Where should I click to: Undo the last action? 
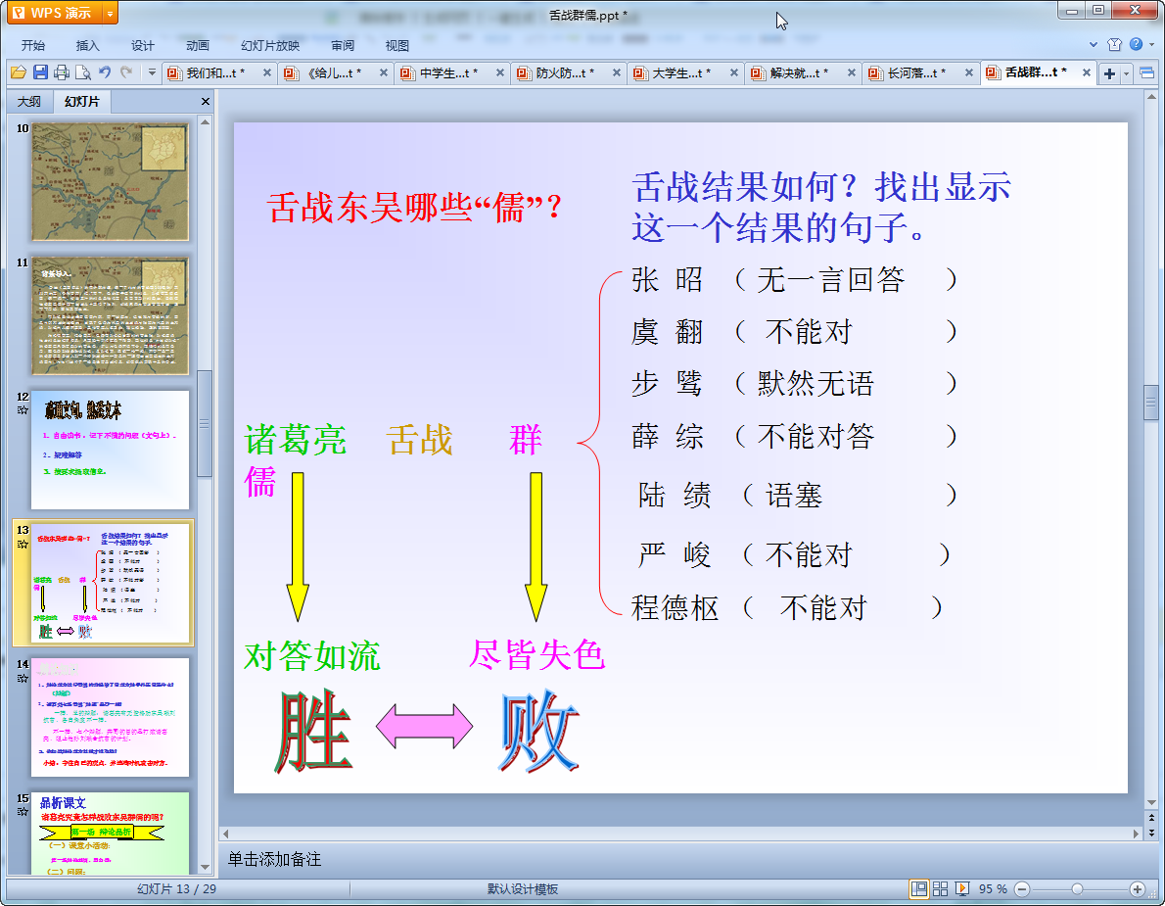[105, 72]
